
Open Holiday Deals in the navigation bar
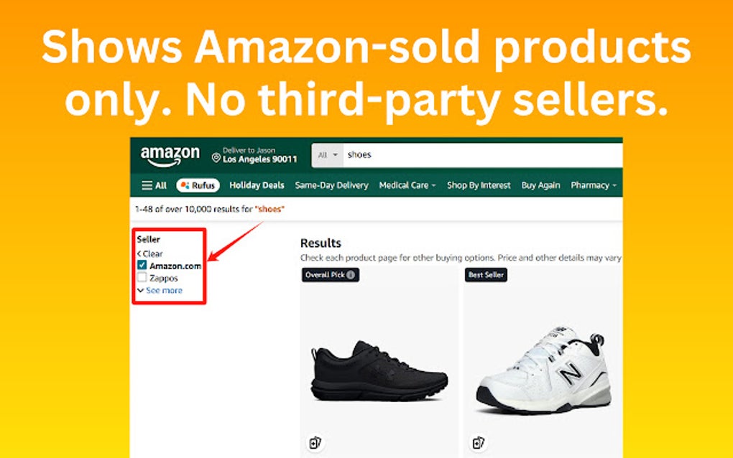tap(256, 184)
